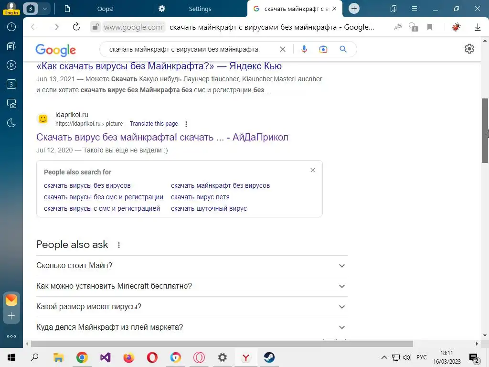Expand the tab group dropdown arrow

coord(45,9)
